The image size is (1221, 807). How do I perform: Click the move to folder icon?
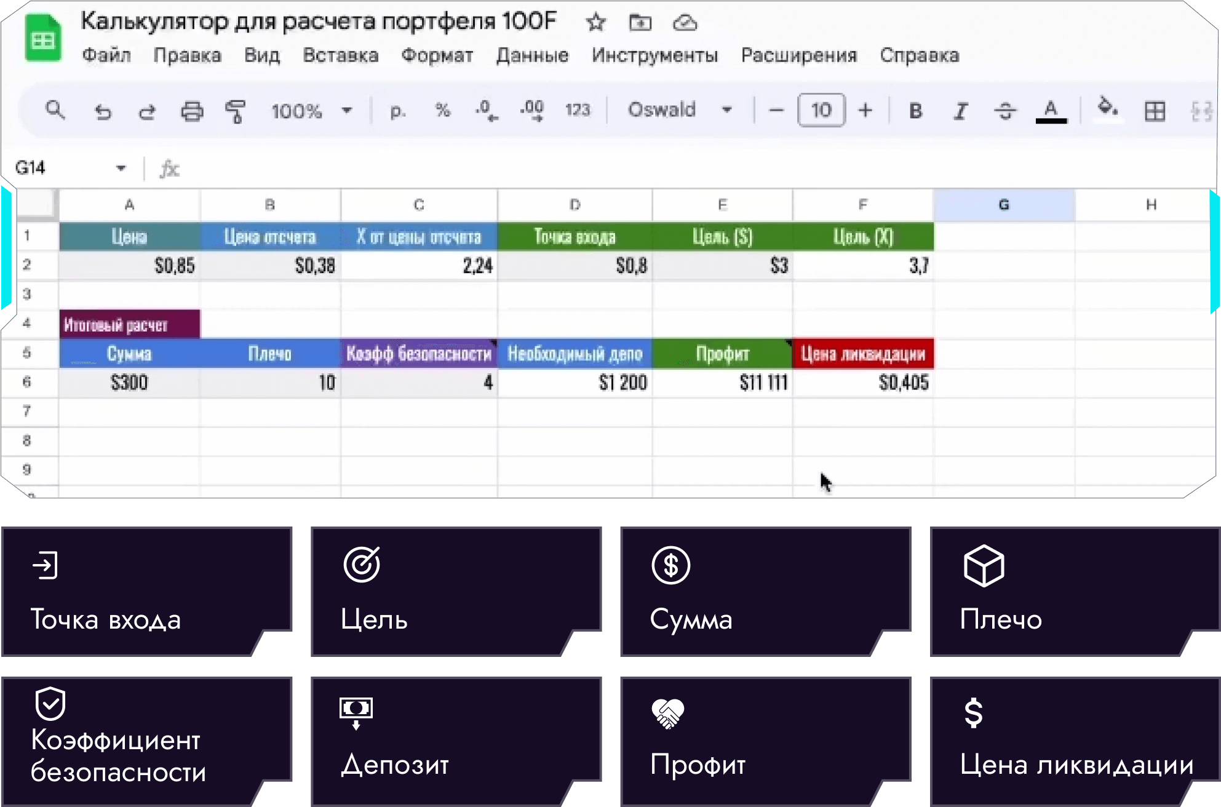click(640, 23)
